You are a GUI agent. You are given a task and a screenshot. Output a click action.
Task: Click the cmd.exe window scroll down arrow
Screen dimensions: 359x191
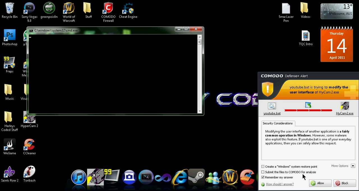tap(200, 111)
